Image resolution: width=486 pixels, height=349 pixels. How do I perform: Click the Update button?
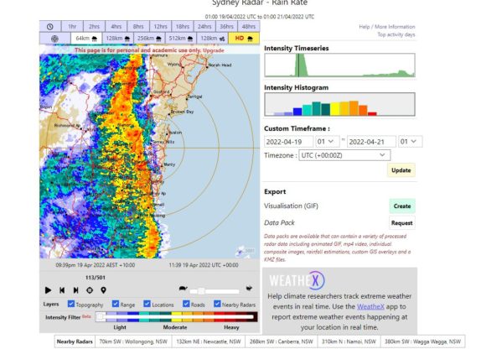point(401,170)
